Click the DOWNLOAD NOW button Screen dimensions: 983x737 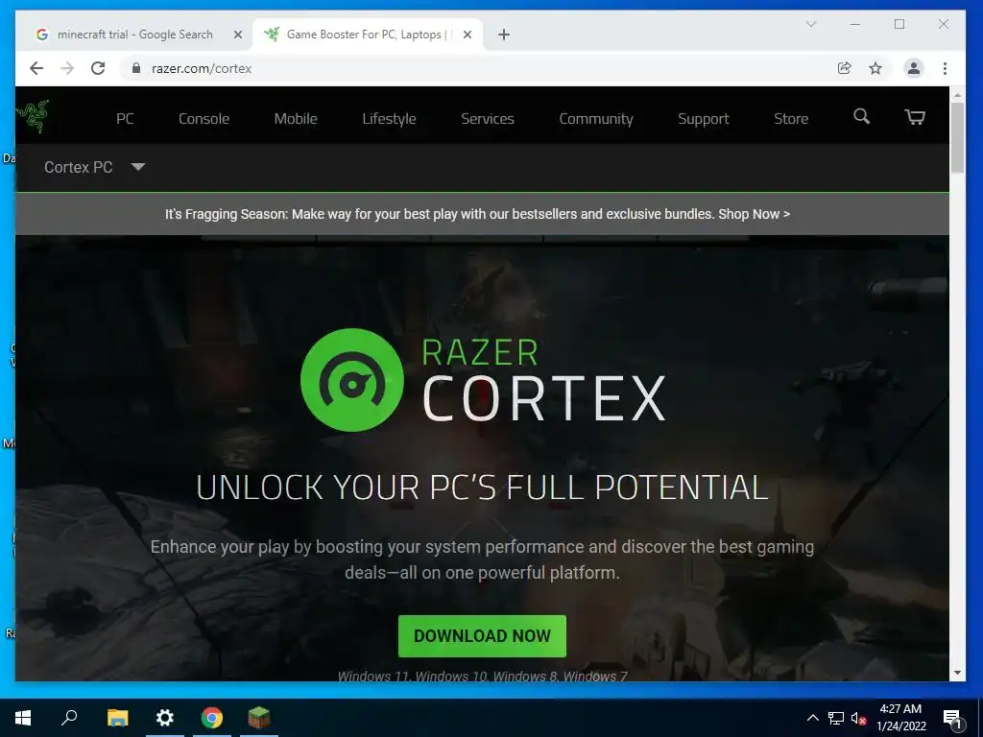(482, 636)
